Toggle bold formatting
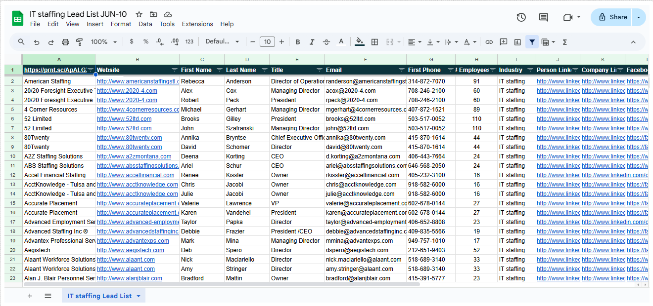 [x=298, y=42]
